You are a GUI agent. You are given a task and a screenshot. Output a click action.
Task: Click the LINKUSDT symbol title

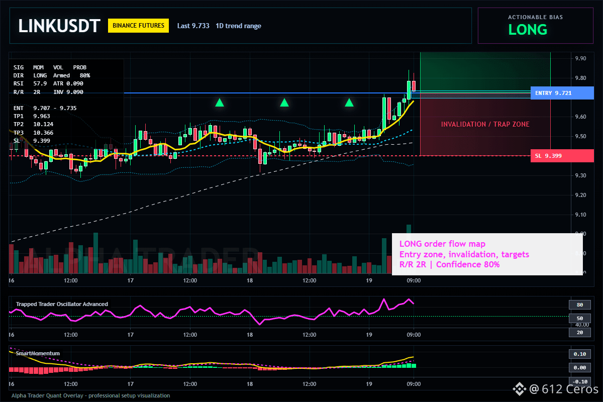tap(59, 26)
